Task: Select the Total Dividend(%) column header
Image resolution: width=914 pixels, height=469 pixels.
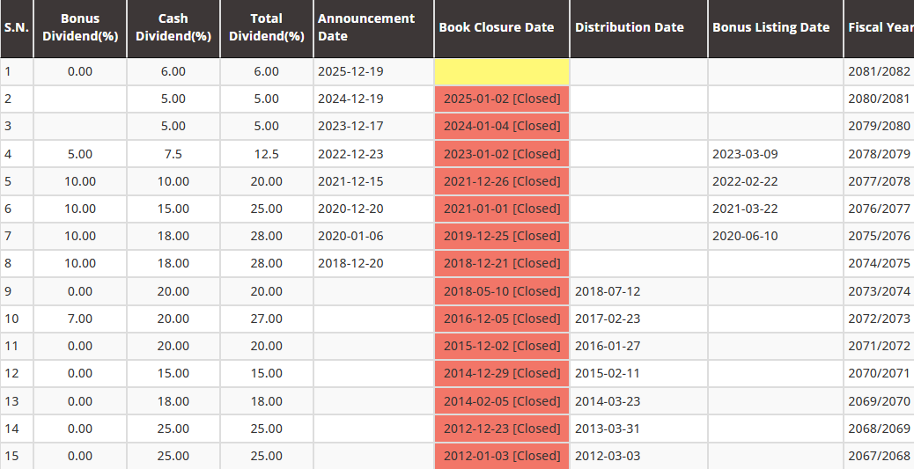Action: [267, 27]
